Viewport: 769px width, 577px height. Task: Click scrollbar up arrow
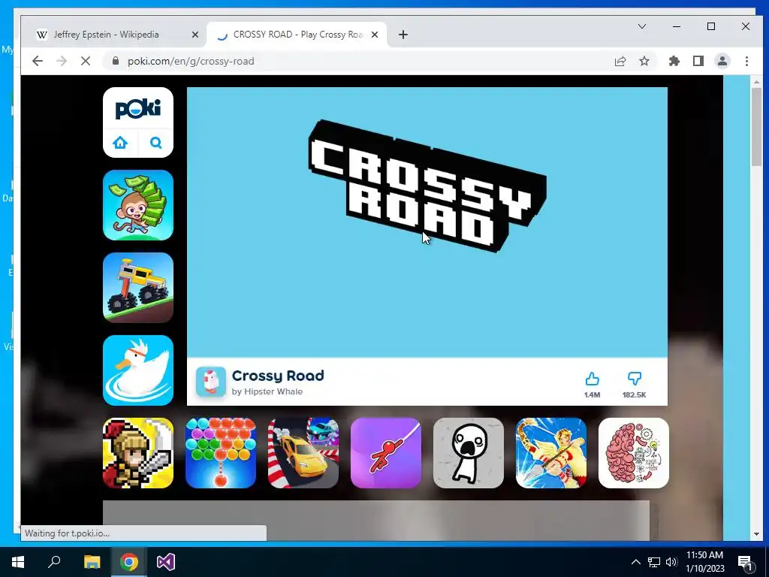tap(756, 82)
